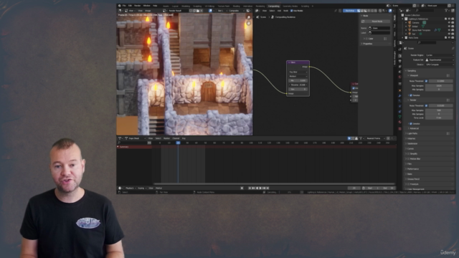Switch to the Animation workspace tab
This screenshot has height=258, width=459.
[x=247, y=6]
